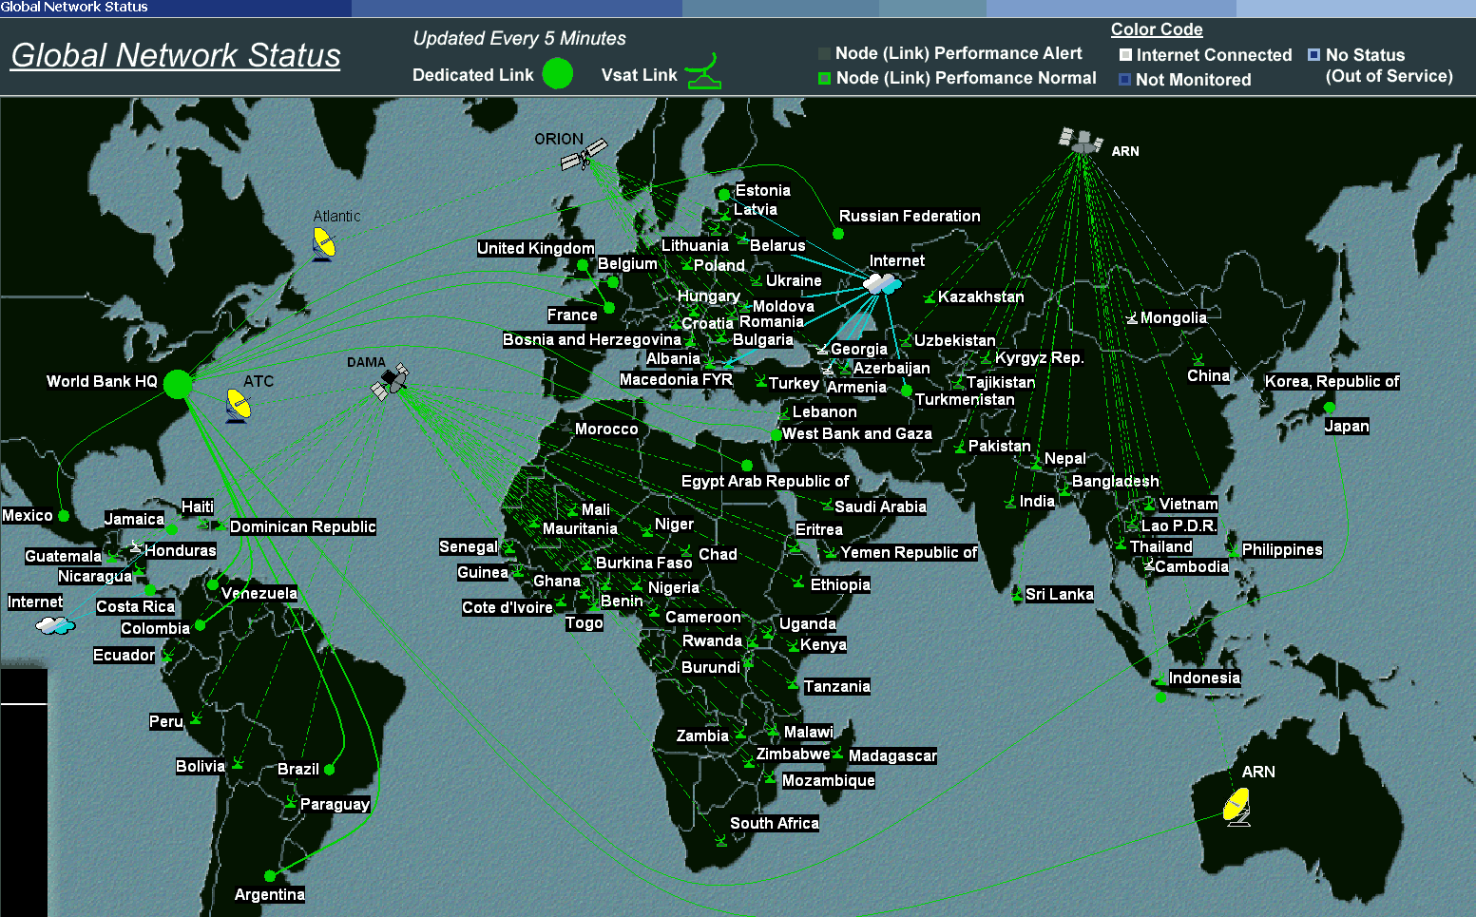Select the ATC yellow dish antenna

coord(239,406)
